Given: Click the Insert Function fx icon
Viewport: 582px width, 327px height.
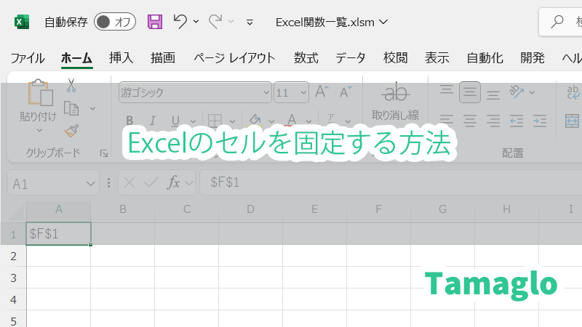Looking at the screenshot, I should [x=174, y=183].
